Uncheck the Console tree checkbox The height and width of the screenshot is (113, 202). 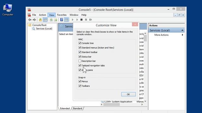coord(80,43)
